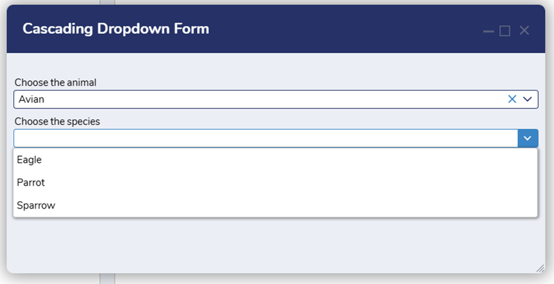Click the resize grip at the dialog corner
The height and width of the screenshot is (284, 554).
pos(540,268)
